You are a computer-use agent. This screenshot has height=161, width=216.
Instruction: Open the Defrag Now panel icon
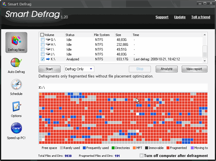pyautogui.click(x=16, y=41)
